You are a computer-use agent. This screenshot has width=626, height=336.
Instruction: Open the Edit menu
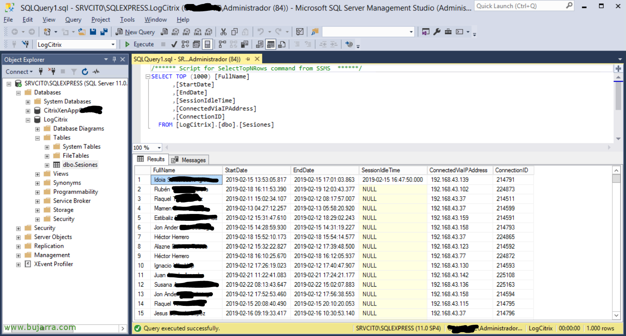coord(28,19)
